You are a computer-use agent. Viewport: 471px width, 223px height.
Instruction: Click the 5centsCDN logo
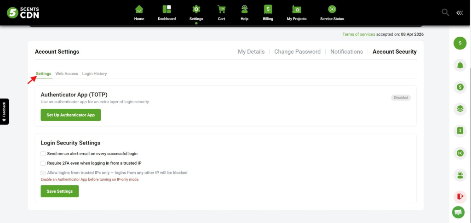coord(23,12)
